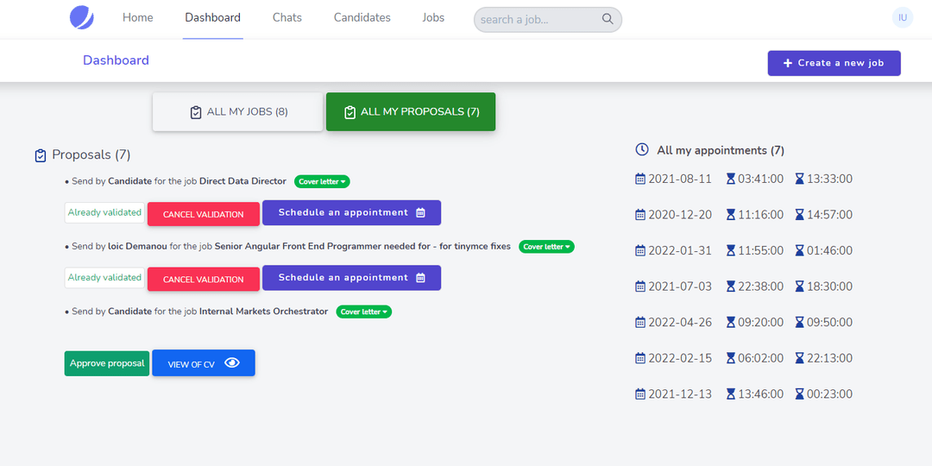The height and width of the screenshot is (466, 932).
Task: Click clipboard icon next to Proposals (7)
Action: pyautogui.click(x=41, y=155)
